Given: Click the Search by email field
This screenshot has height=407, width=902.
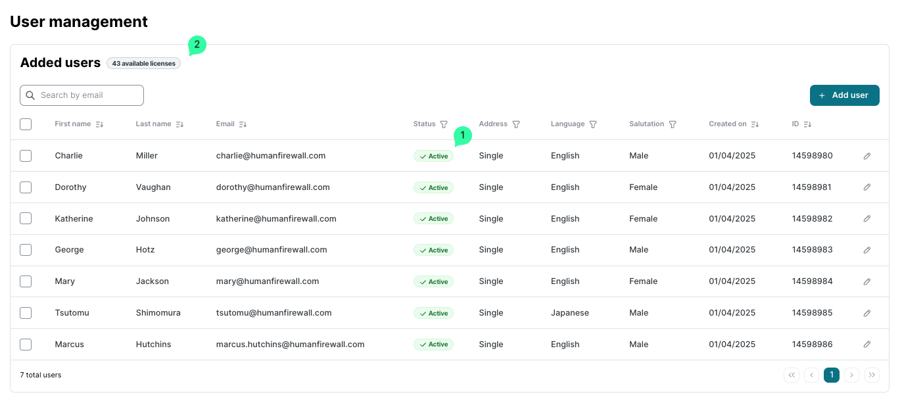Looking at the screenshot, I should pos(82,95).
